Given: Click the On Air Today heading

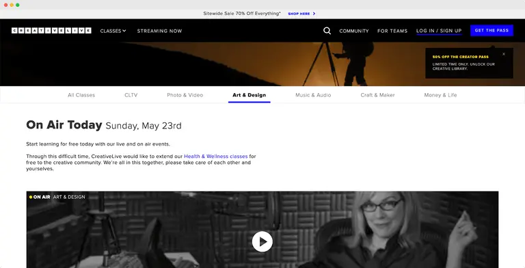Looking at the screenshot, I should click(x=64, y=125).
